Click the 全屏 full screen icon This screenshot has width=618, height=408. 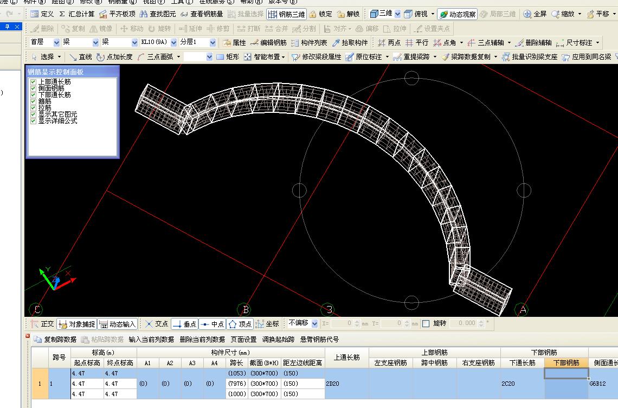(535, 14)
